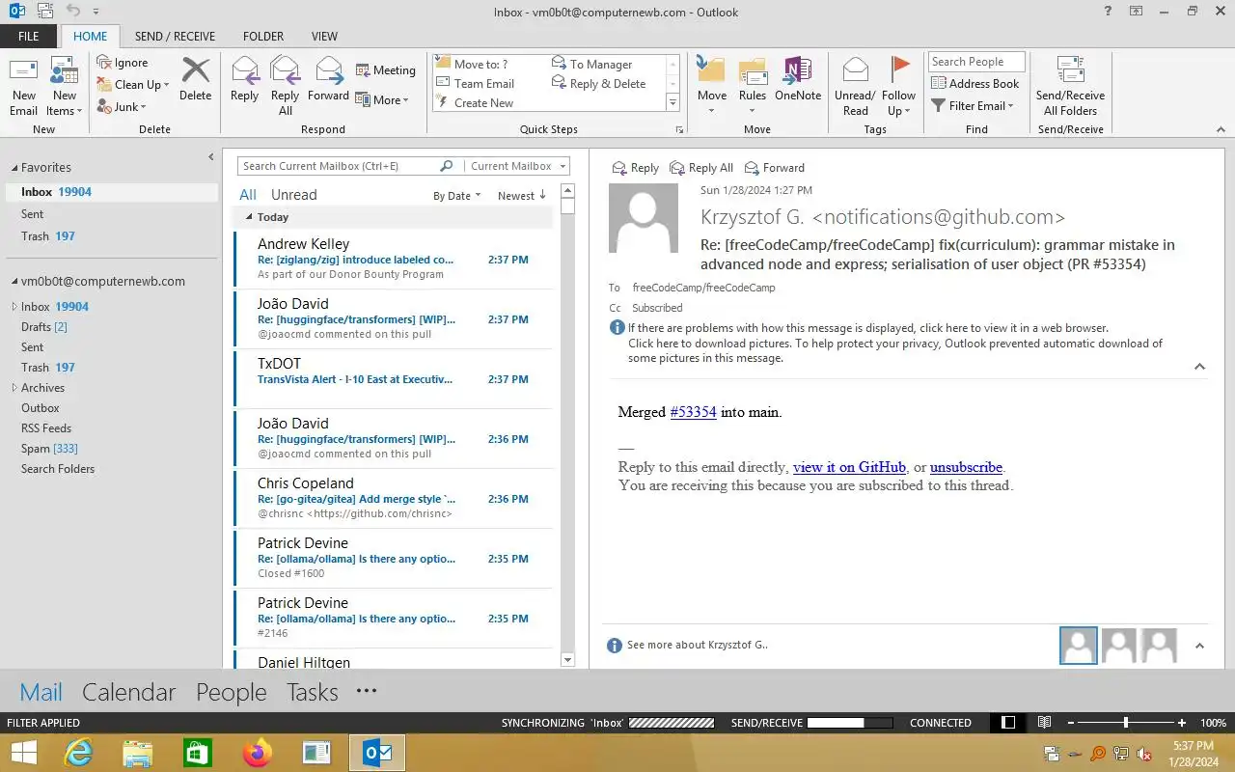Toggle Newest sort order
The image size is (1235, 772).
(x=522, y=196)
